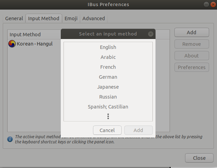217x168 pixels.
Task: Remove the selected input method
Action: tap(192, 44)
